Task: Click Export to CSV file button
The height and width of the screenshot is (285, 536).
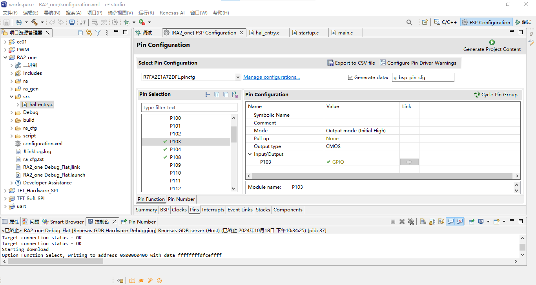Action: (351, 63)
